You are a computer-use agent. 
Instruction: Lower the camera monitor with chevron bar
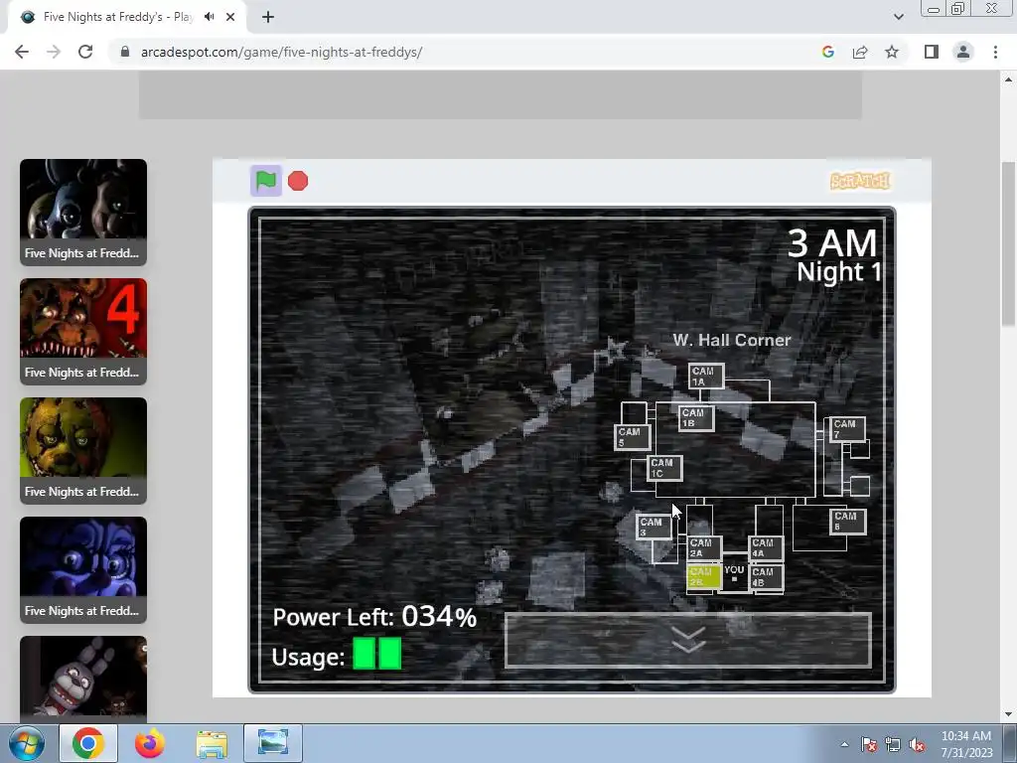pos(688,640)
